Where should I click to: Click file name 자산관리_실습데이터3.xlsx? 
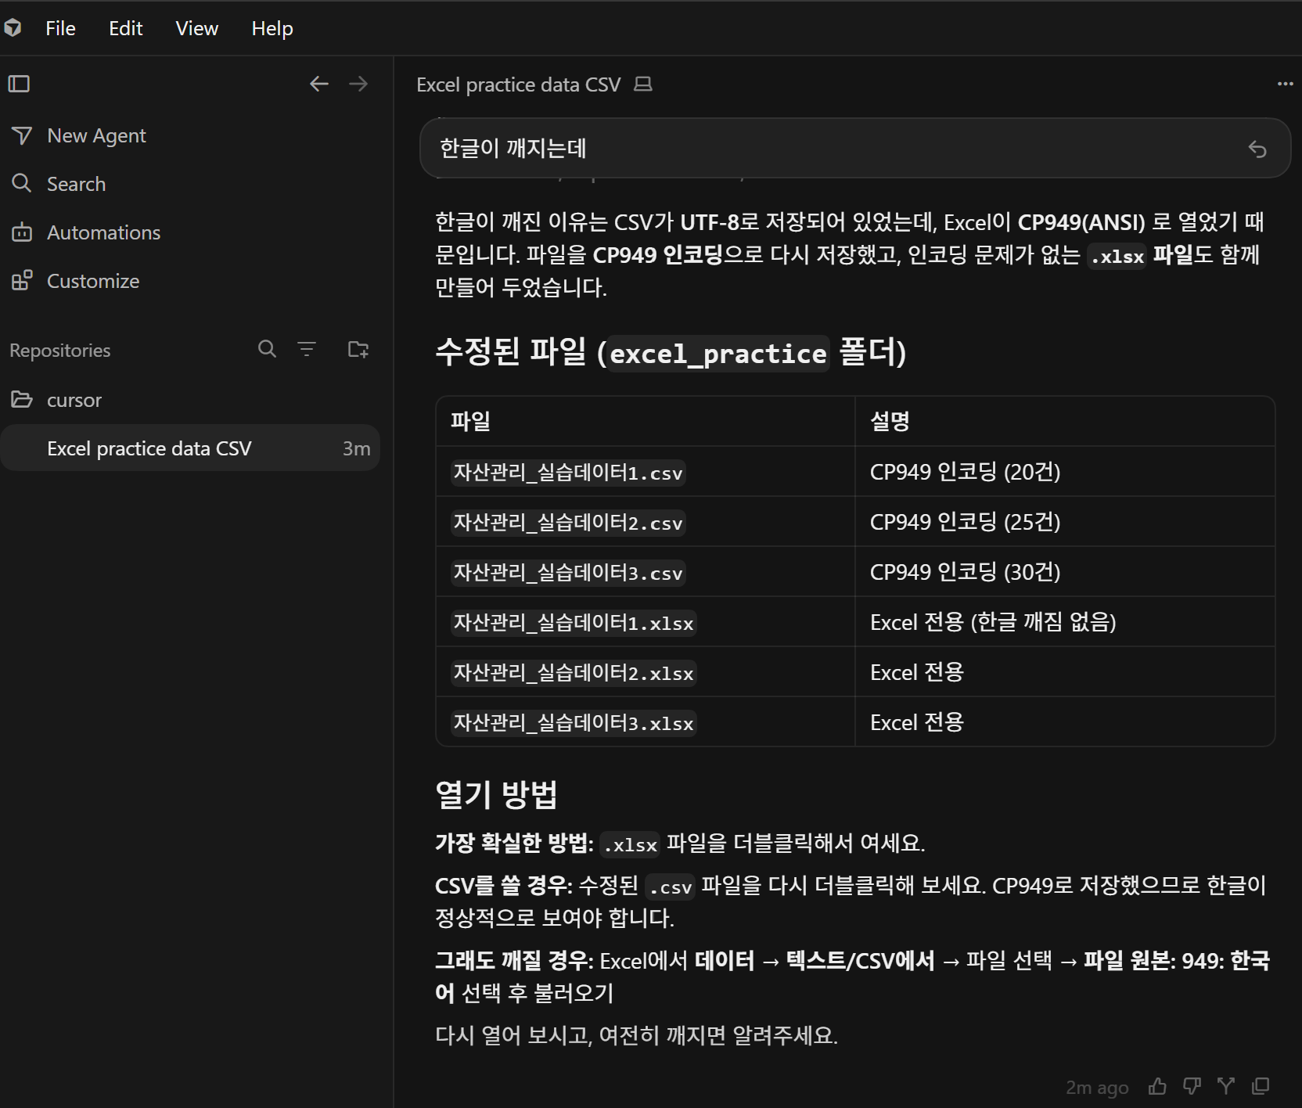(x=574, y=723)
